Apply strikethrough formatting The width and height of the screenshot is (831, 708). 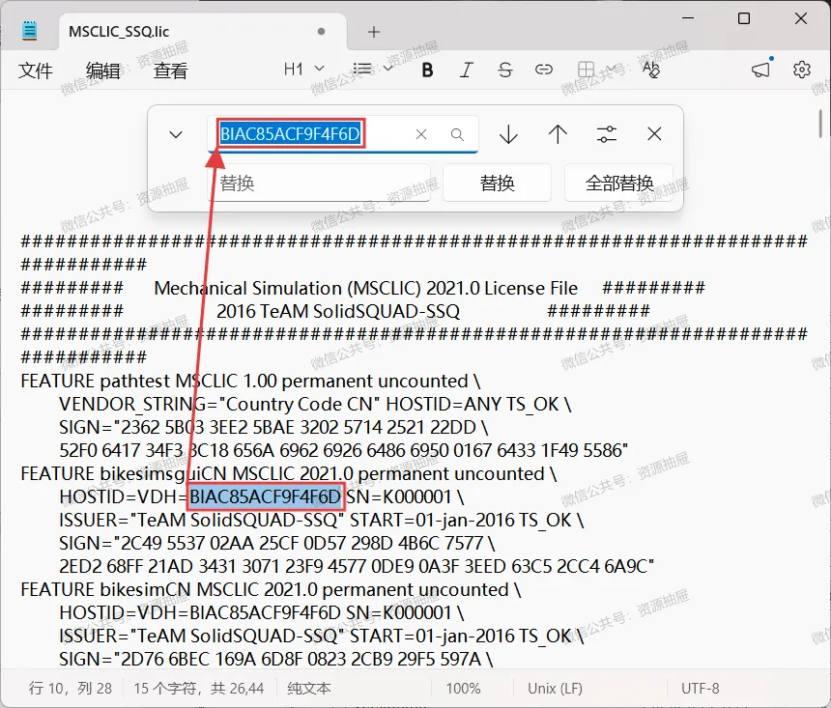pyautogui.click(x=505, y=70)
